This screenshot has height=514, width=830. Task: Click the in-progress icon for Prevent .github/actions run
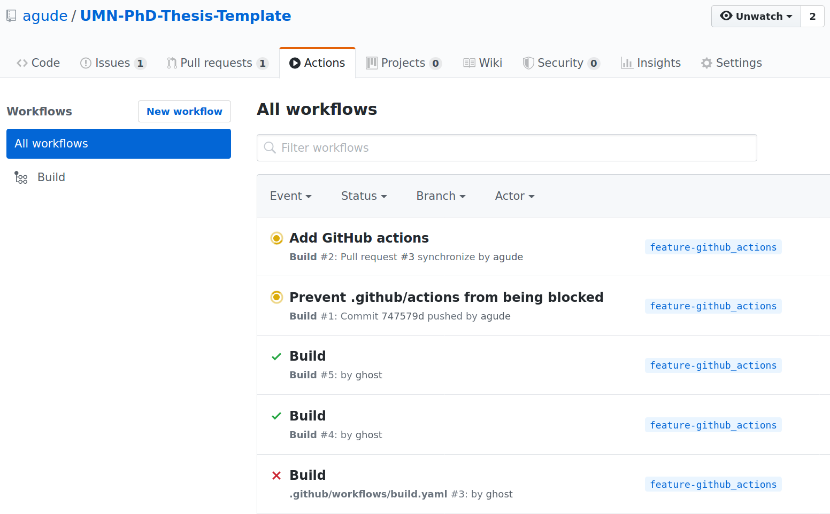tap(276, 297)
